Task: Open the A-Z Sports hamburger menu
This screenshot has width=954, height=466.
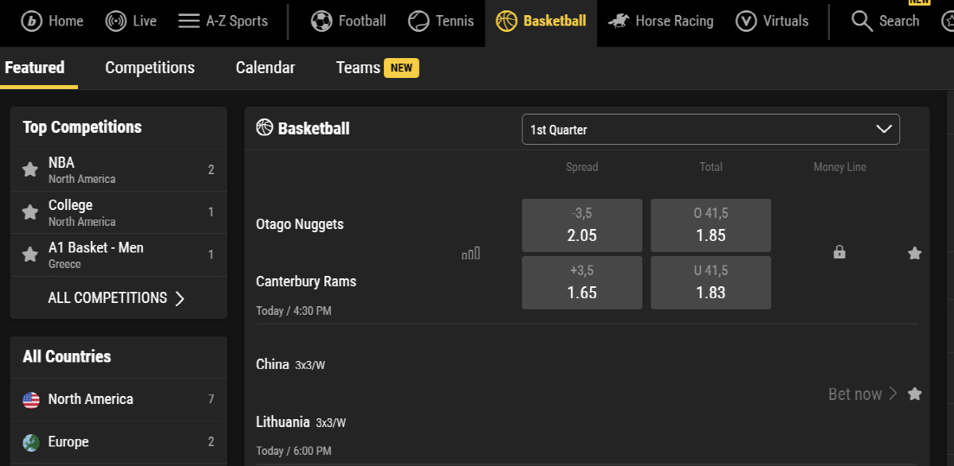Action: (x=188, y=21)
